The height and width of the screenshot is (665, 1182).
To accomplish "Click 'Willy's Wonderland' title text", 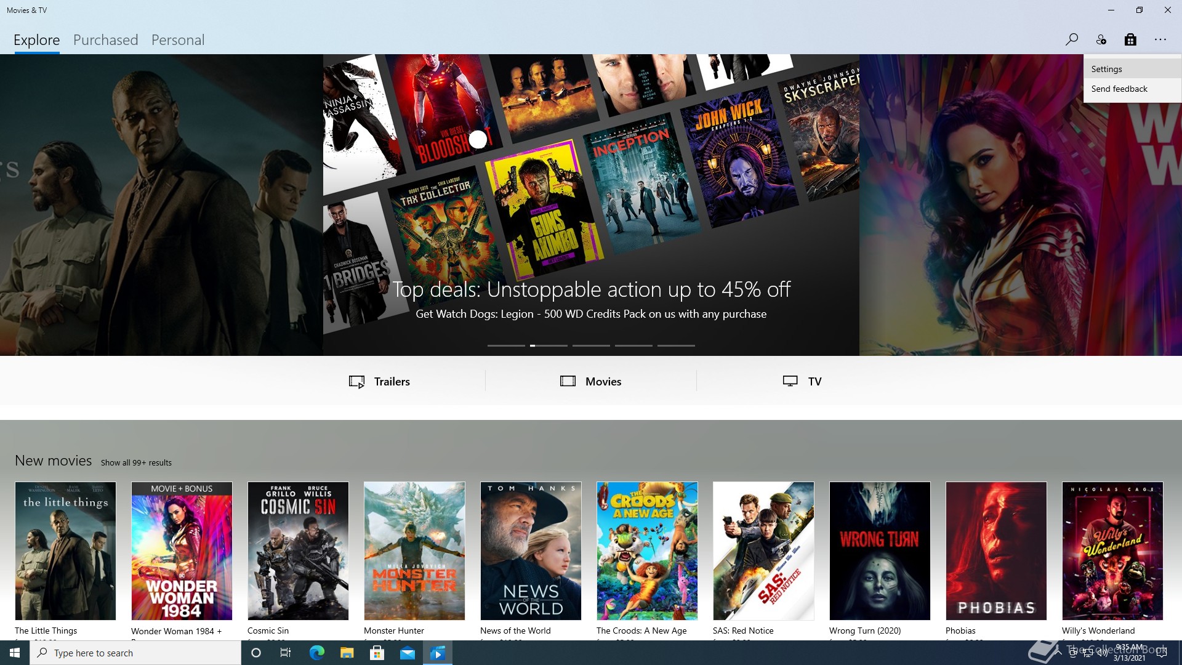I will [x=1098, y=631].
